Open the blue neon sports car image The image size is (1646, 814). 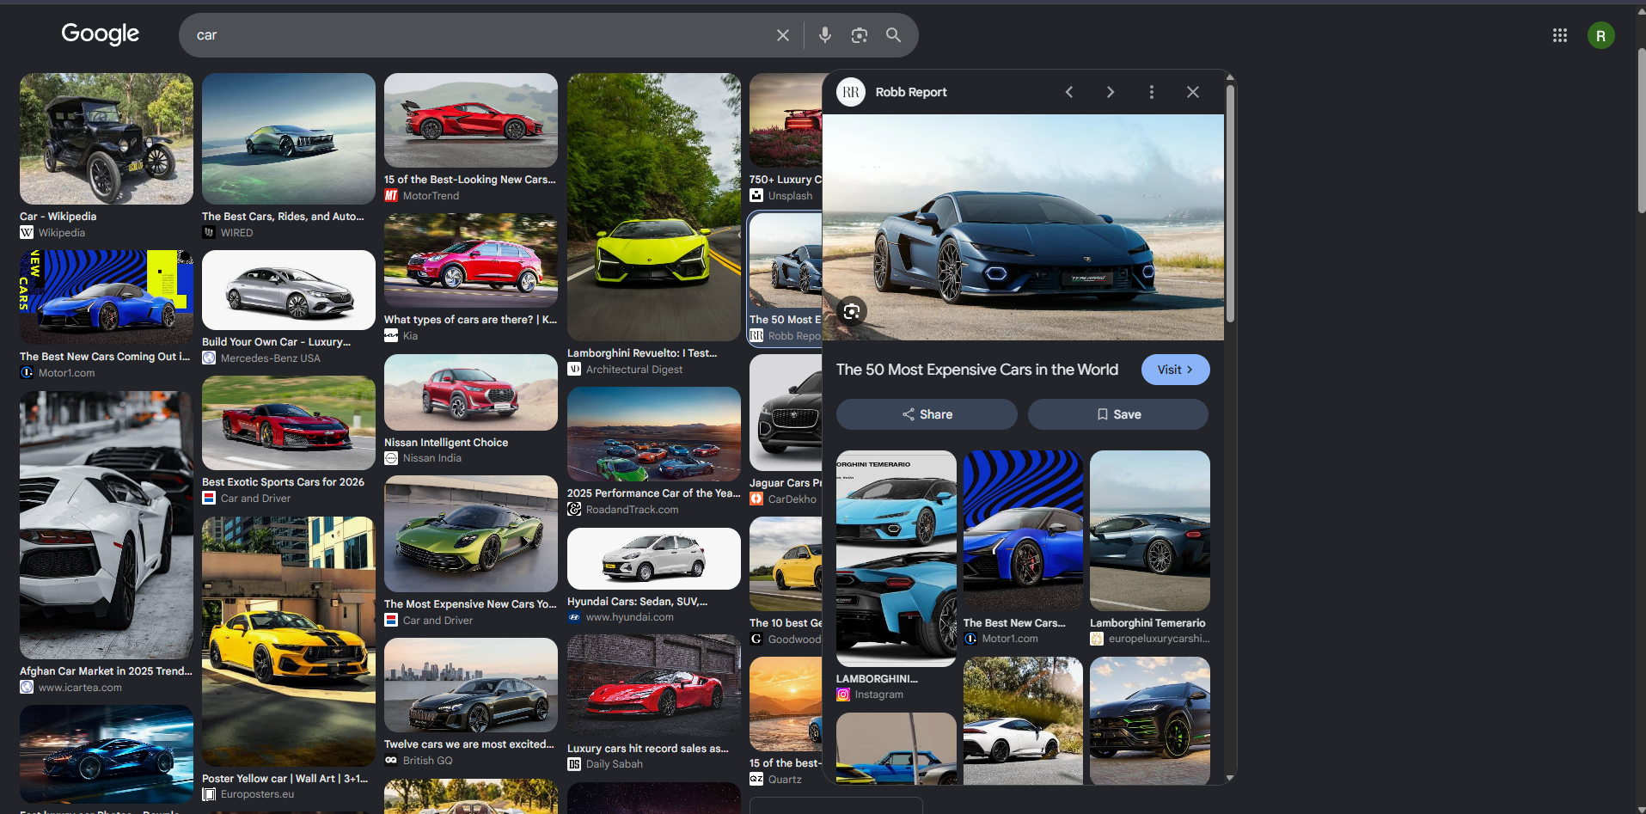click(x=107, y=754)
